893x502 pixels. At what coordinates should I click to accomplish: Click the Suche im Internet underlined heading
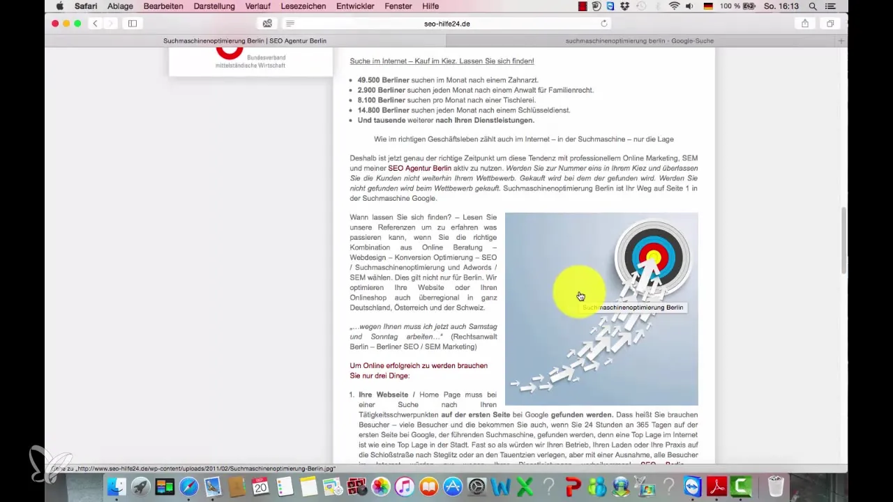click(x=442, y=61)
